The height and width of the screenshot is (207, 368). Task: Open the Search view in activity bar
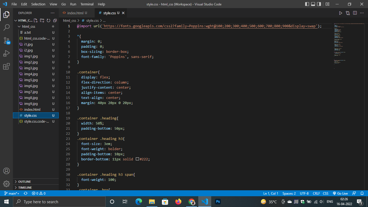(6, 27)
